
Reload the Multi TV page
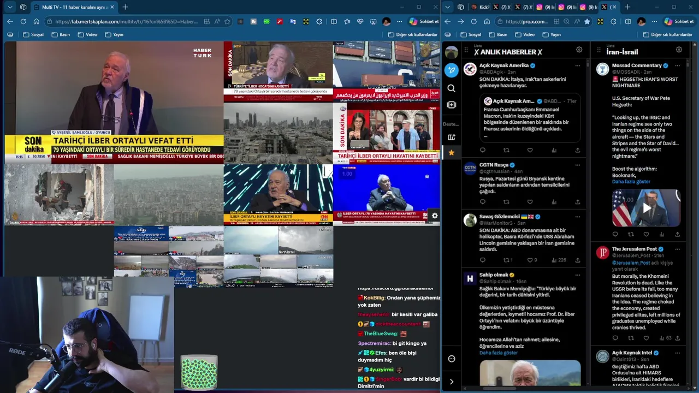click(x=23, y=21)
